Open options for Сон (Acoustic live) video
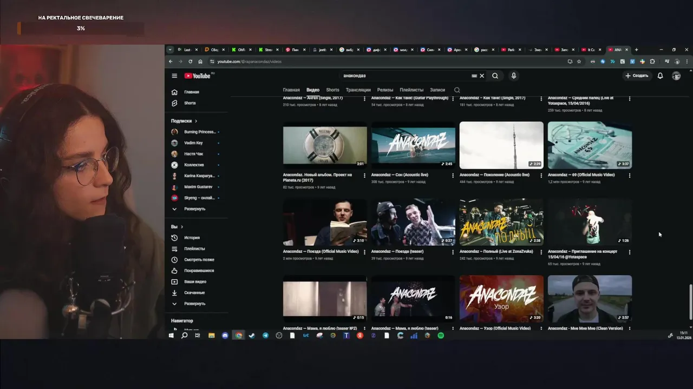 click(453, 176)
